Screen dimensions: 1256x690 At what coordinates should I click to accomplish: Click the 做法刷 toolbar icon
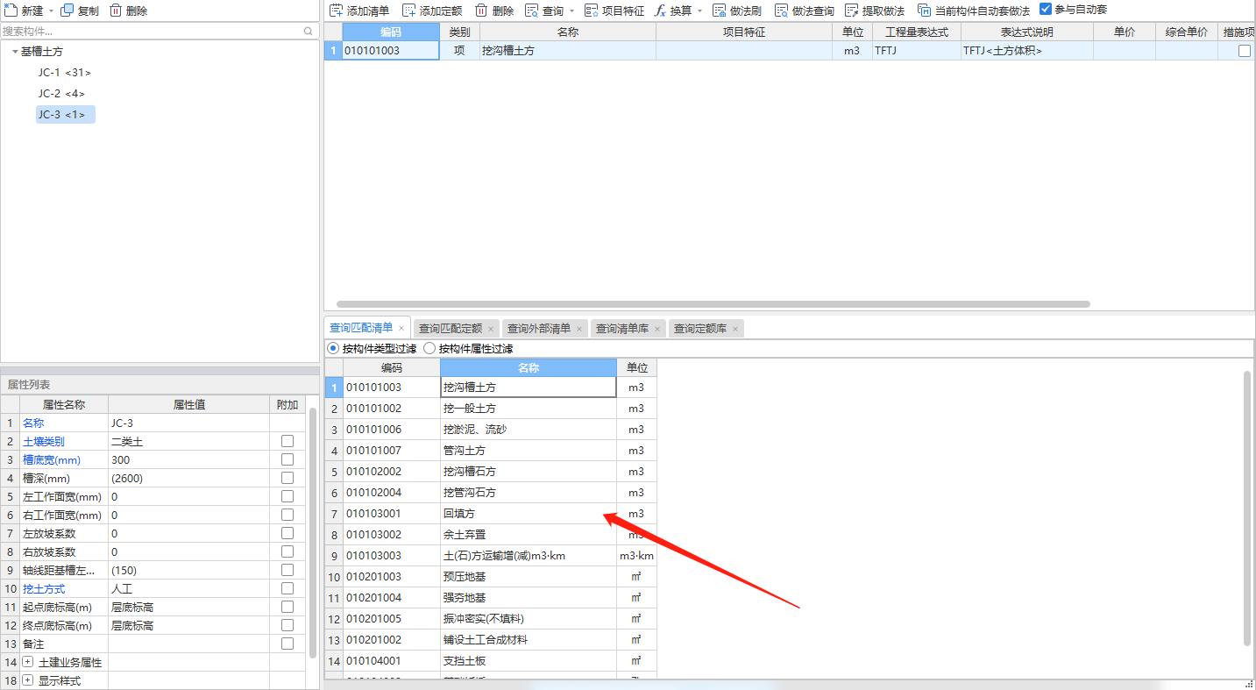(720, 11)
